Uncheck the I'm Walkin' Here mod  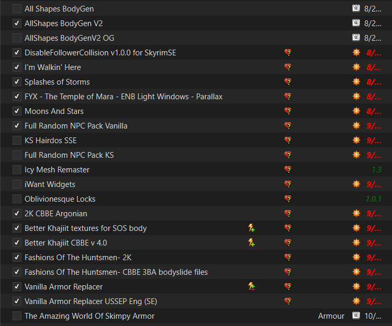[x=17, y=67]
